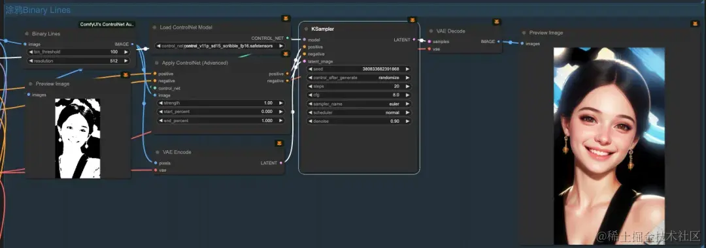
Task: Collapse the Apply ControlNet (Advanced) node dot
Action: pos(157,63)
